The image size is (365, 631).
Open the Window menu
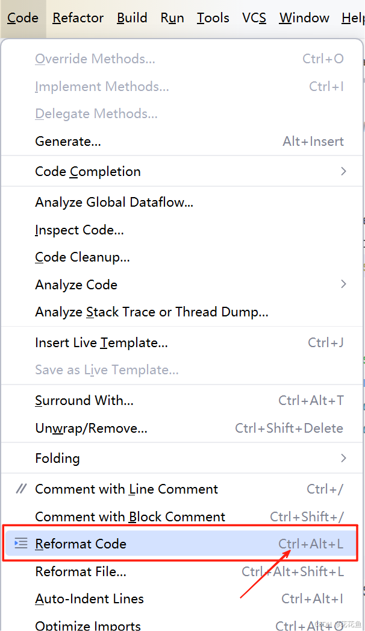(304, 18)
